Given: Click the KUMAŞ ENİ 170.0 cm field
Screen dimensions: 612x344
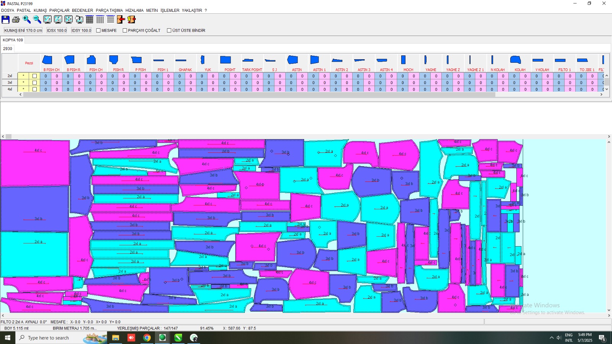Looking at the screenshot, I should 23,31.
